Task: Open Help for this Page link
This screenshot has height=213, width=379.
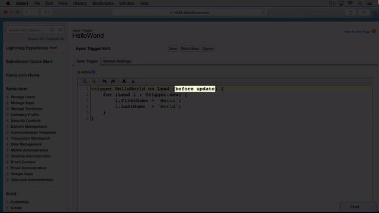Action: (357, 31)
